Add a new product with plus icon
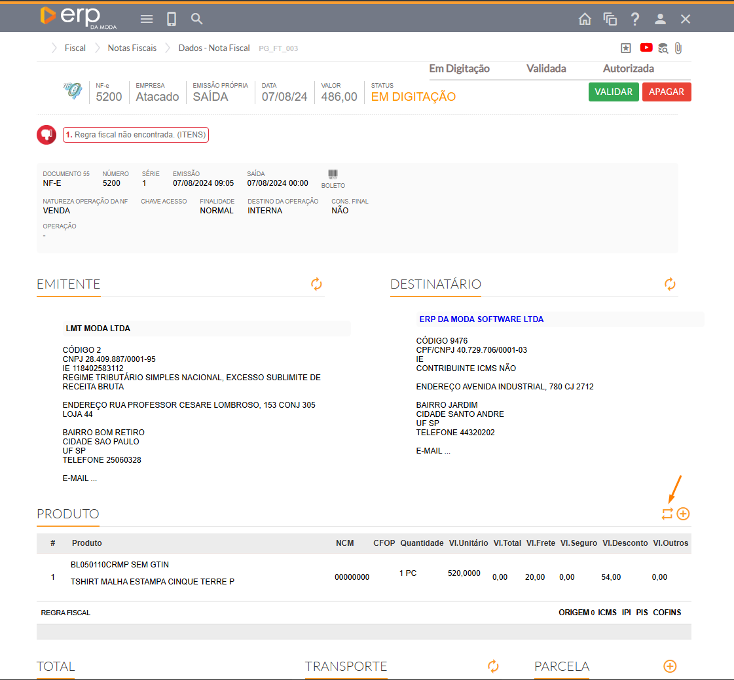Image resolution: width=734 pixels, height=680 pixels. (683, 514)
